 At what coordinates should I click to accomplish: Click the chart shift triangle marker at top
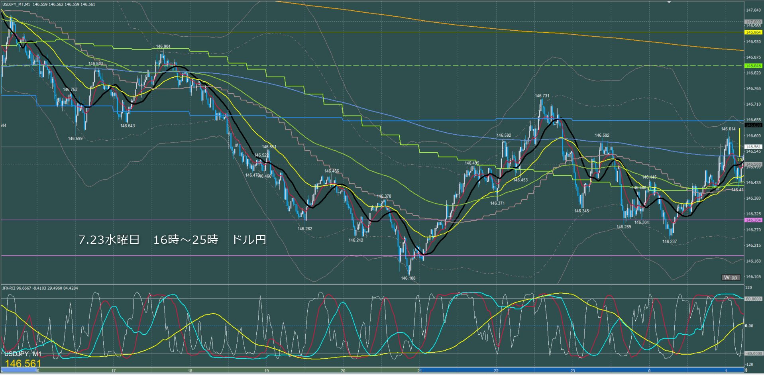[669, 2]
